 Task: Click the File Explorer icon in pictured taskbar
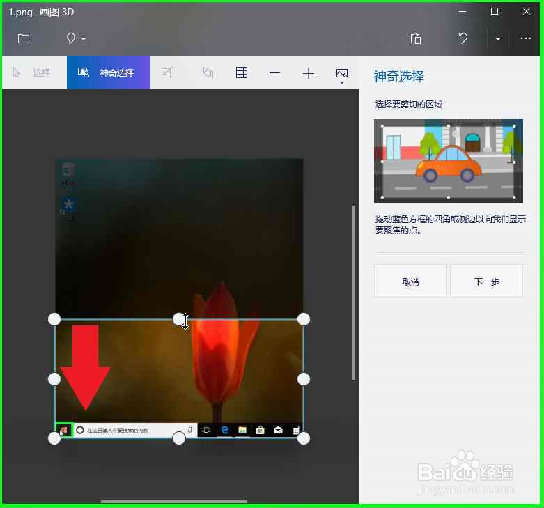242,430
